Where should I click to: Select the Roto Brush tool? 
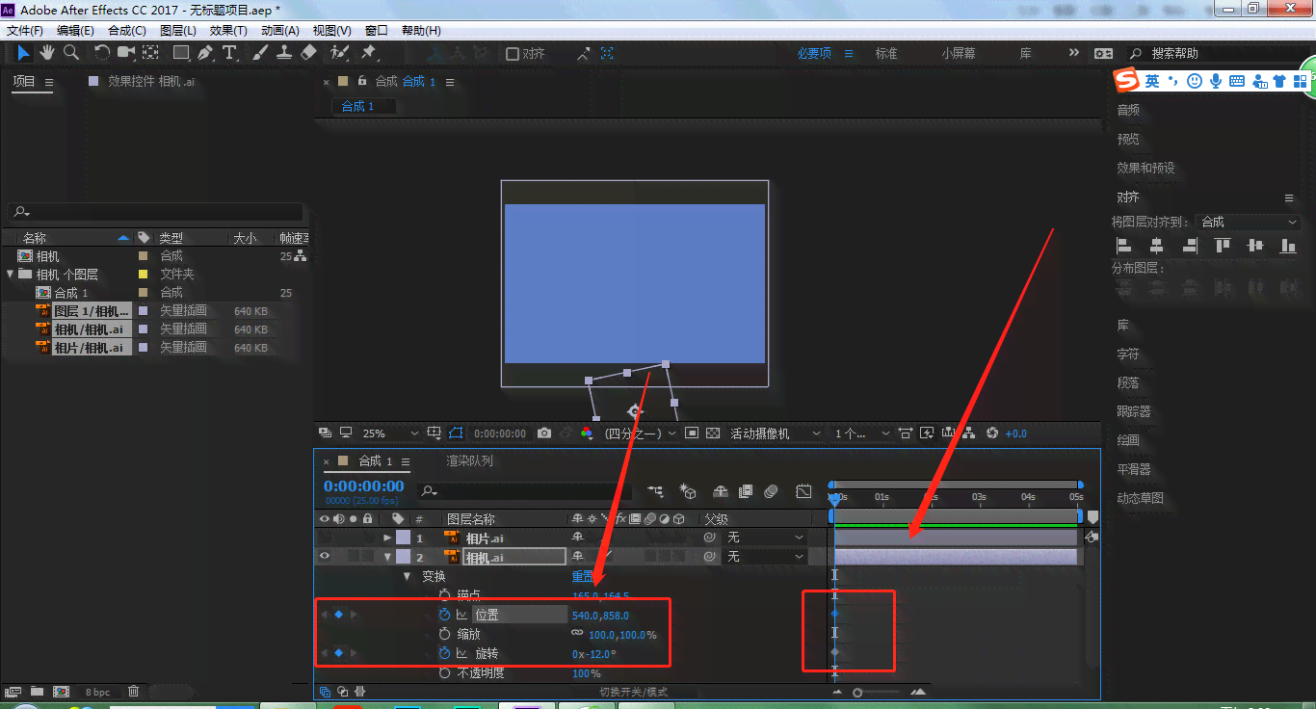(339, 53)
